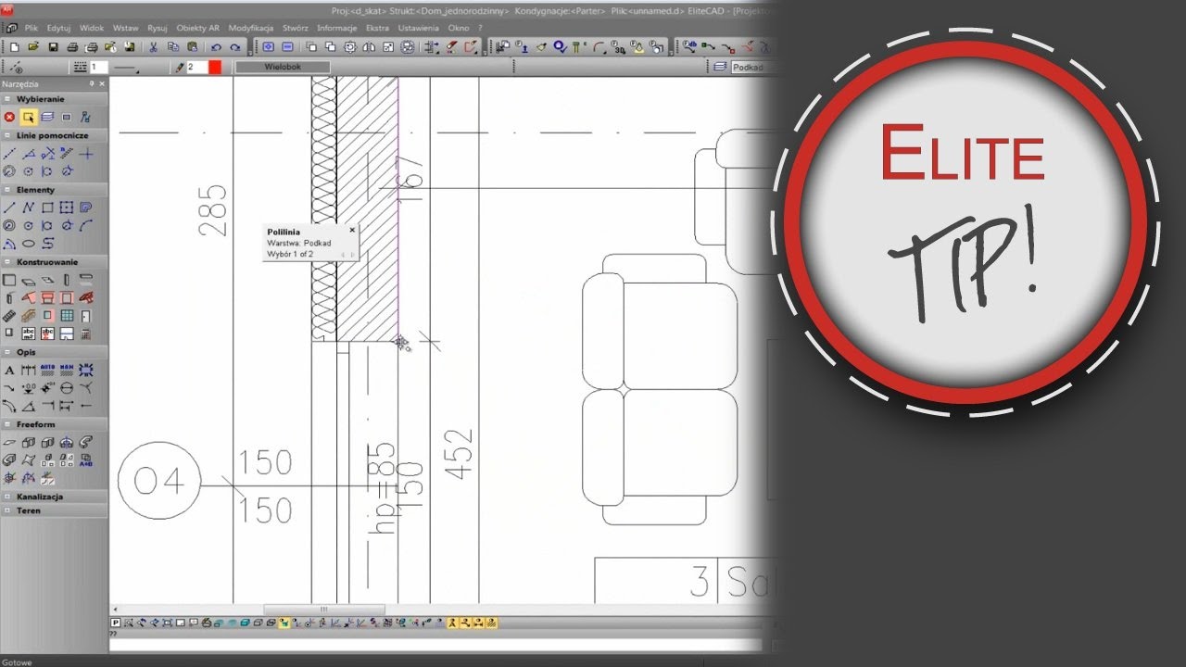Select the crosshair helper line tool
Screen dimensions: 1186x667
85,153
